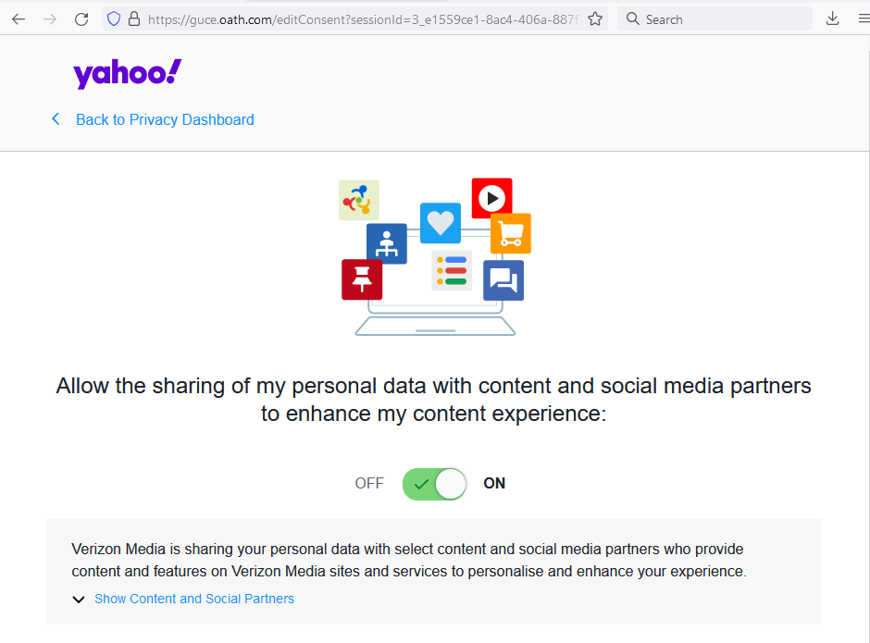Click the chat bubble icon in the illustration
The width and height of the screenshot is (870, 643).
click(503, 279)
